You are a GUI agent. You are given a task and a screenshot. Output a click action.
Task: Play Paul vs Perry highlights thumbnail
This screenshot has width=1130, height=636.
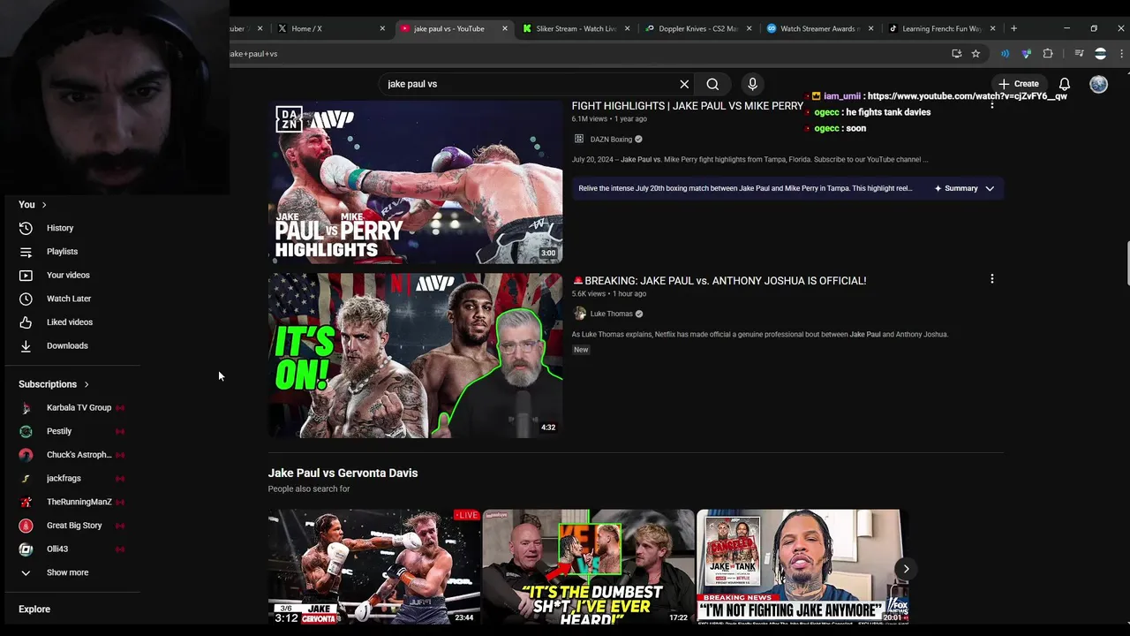pos(415,182)
